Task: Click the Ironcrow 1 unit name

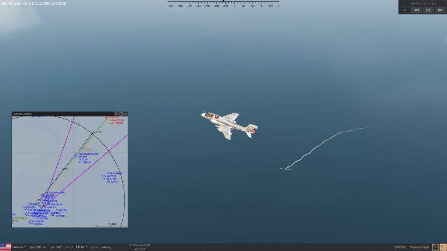Action: [x=19, y=247]
